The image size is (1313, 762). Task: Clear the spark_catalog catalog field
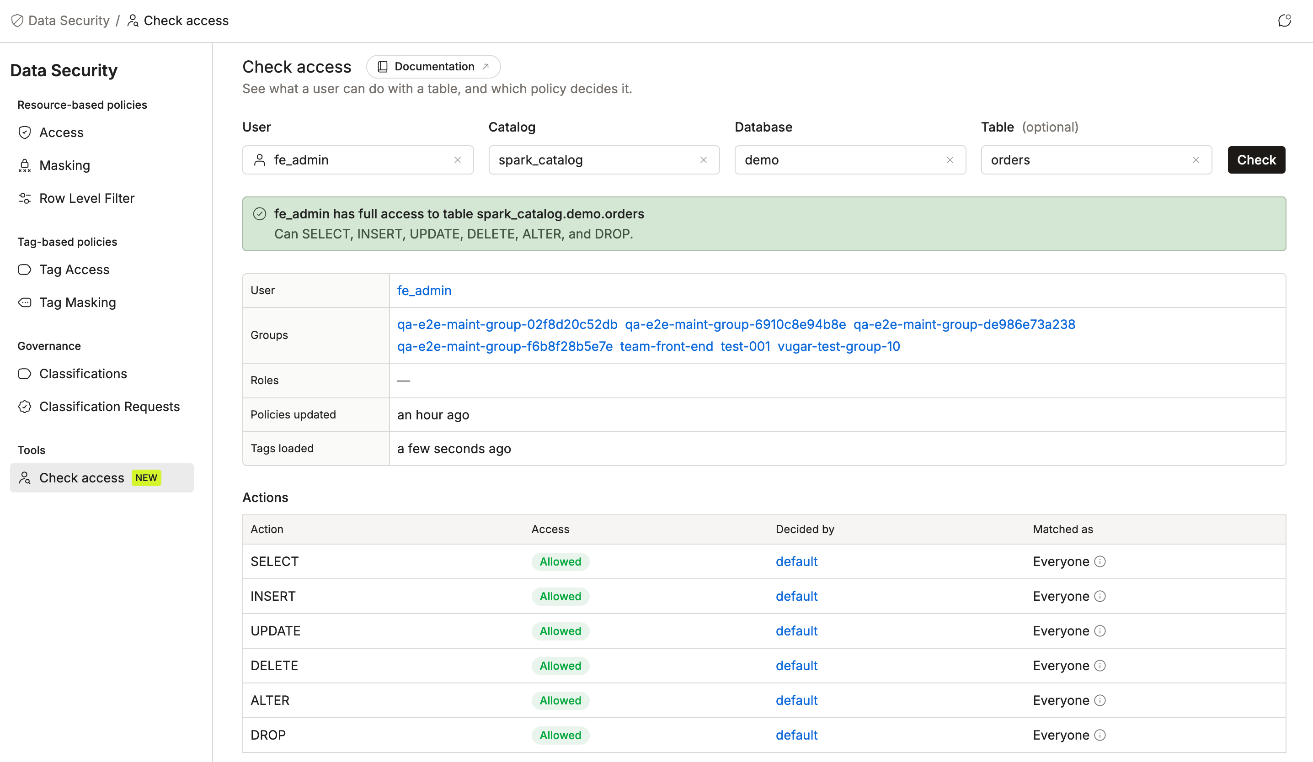pyautogui.click(x=704, y=160)
